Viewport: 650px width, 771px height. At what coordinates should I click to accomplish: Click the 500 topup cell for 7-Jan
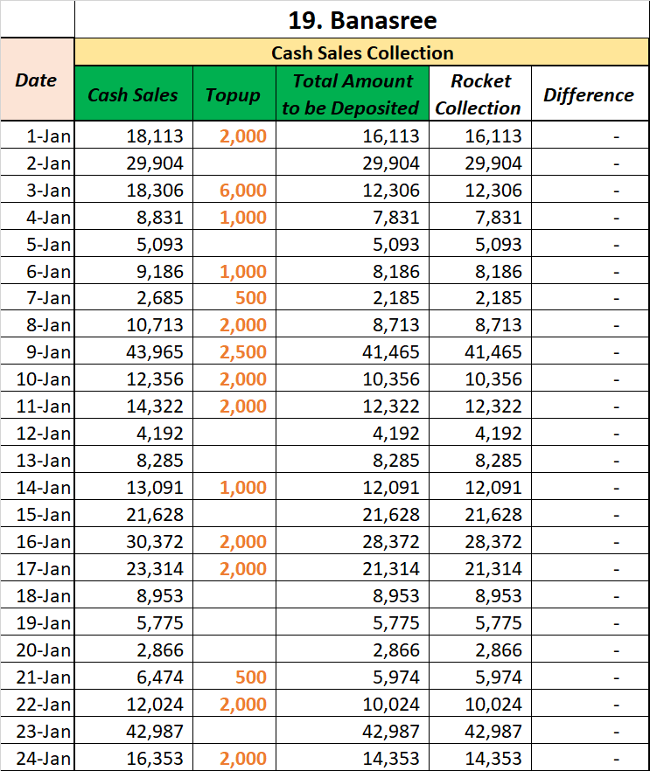234,297
